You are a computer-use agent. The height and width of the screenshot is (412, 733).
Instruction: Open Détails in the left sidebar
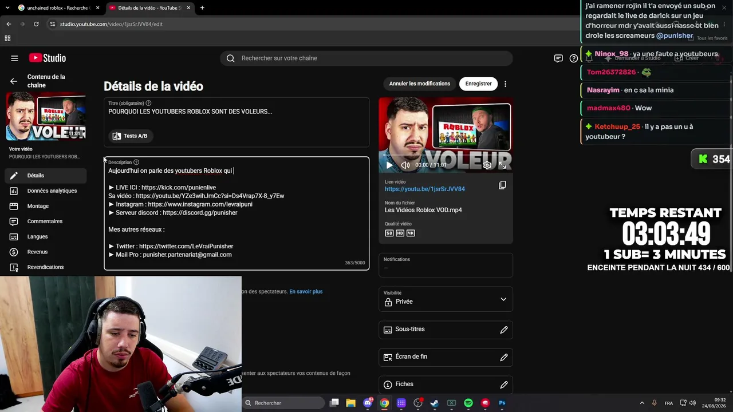46,176
